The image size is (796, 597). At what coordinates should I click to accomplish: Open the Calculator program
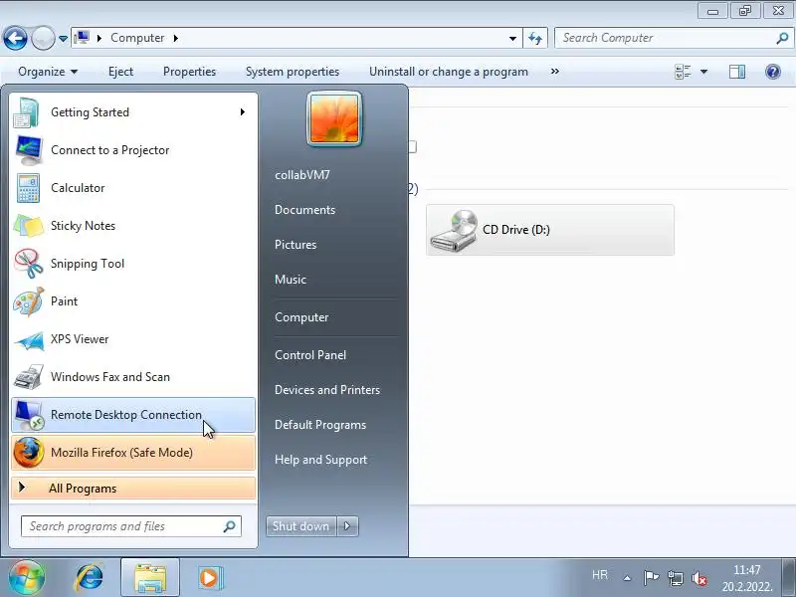coord(133,188)
